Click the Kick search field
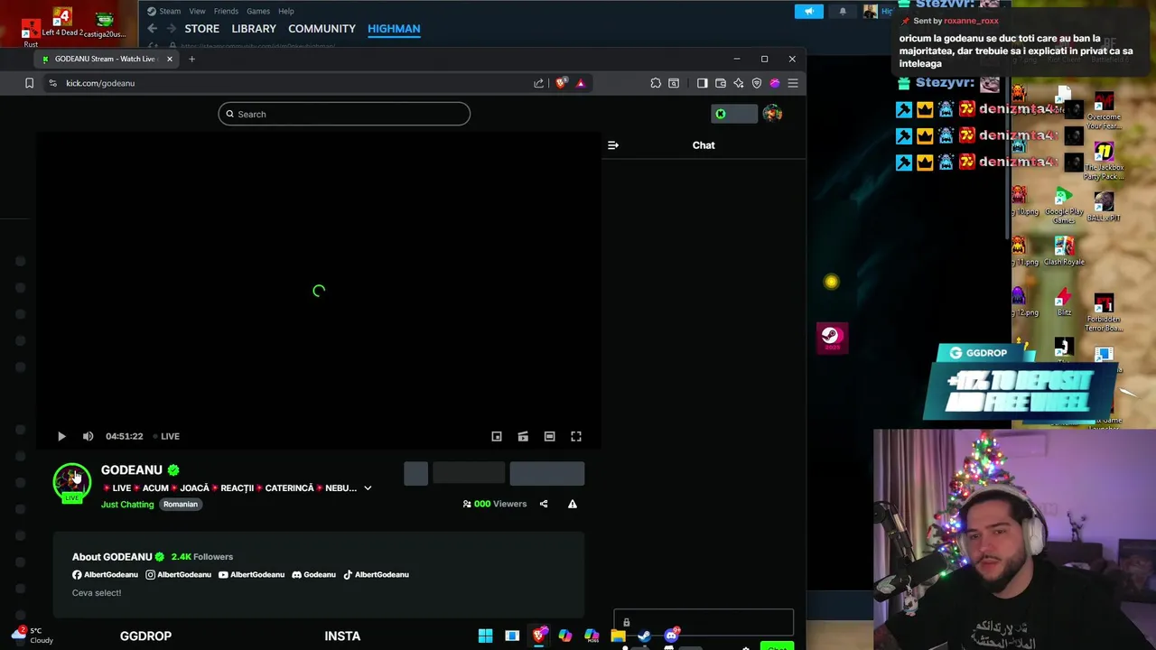 pyautogui.click(x=344, y=114)
